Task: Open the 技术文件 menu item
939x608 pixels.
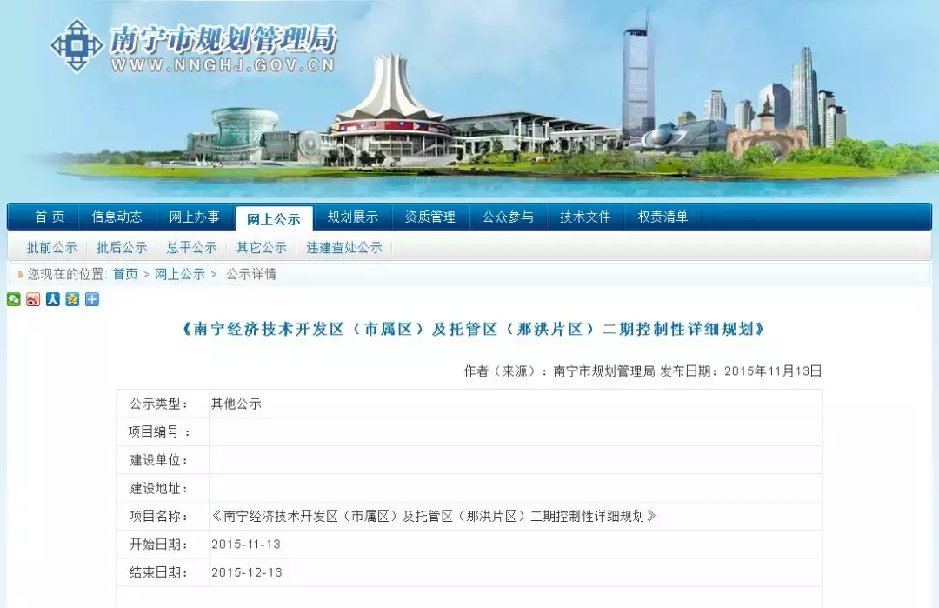Action: pyautogui.click(x=585, y=217)
